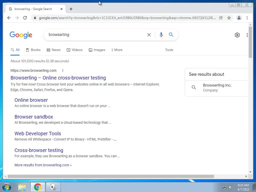
Task: Click the horizontal scrollbar thumb
Action: click(x=111, y=176)
